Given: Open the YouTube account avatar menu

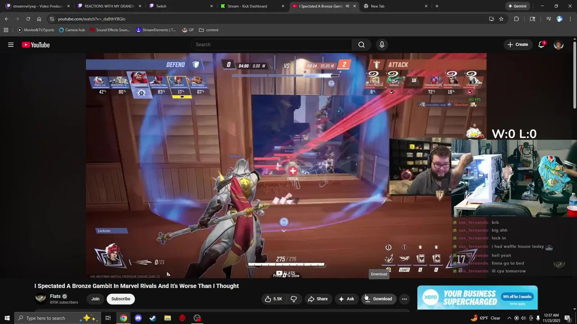Looking at the screenshot, I should tap(559, 45).
